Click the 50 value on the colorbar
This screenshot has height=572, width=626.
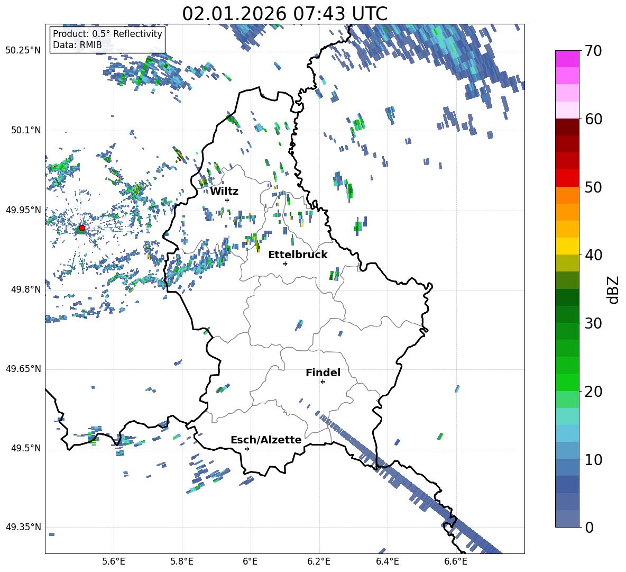click(x=593, y=187)
